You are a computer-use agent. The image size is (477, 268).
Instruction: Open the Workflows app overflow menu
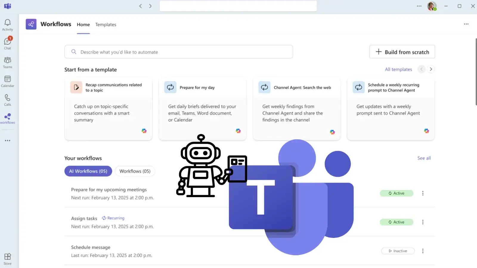pyautogui.click(x=466, y=24)
